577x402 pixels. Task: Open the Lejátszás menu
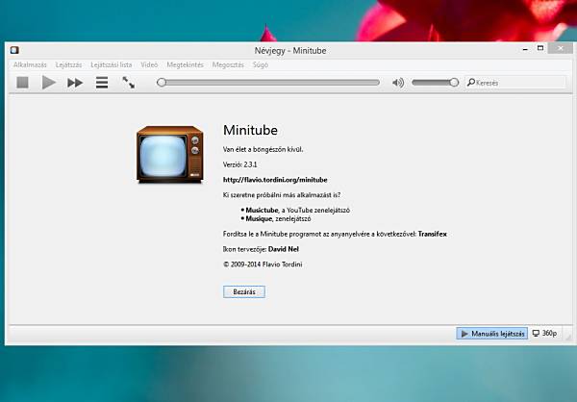(69, 64)
